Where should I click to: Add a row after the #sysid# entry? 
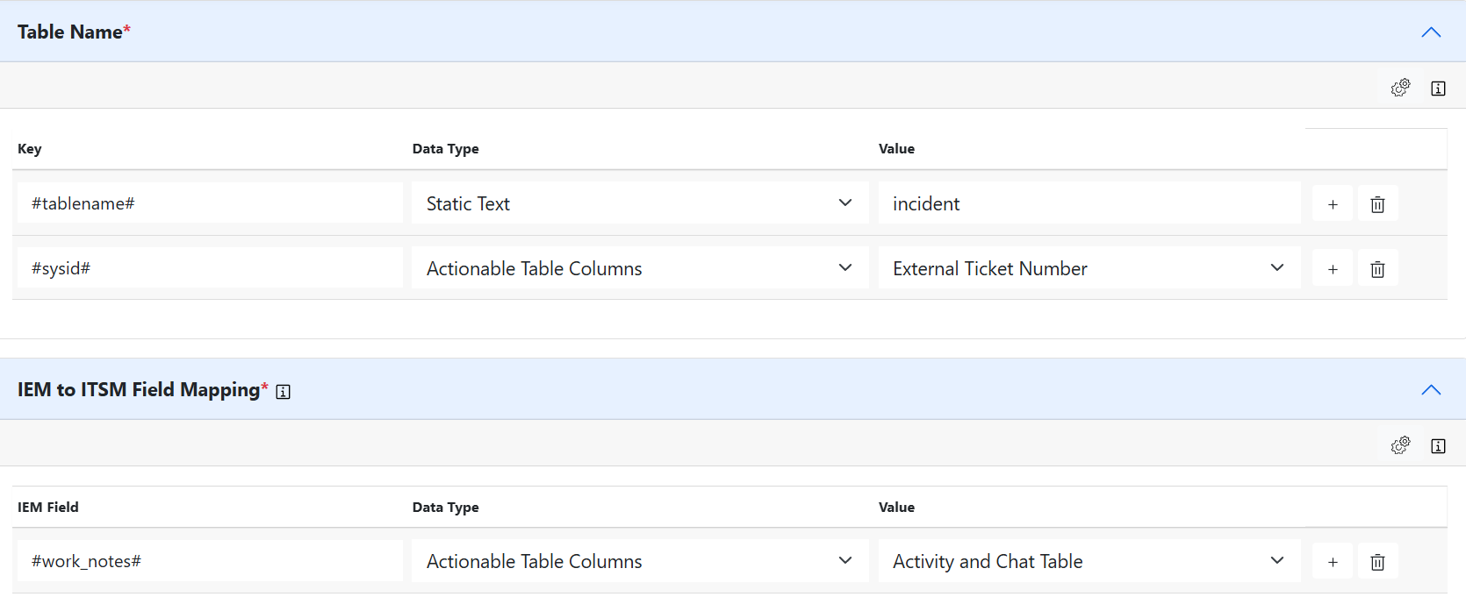(1333, 269)
